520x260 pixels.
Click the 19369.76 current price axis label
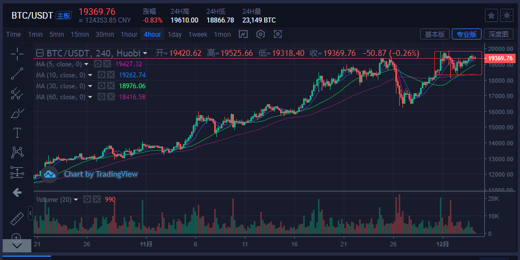(x=500, y=59)
